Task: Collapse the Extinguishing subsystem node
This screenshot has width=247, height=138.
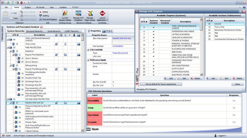Action: click(11, 65)
